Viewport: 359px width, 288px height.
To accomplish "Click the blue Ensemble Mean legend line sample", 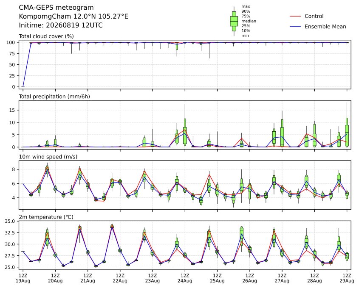I will [295, 27].
